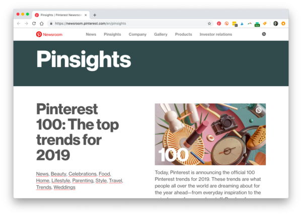Click the orange update circle icon
302x216 pixels.
click(283, 24)
